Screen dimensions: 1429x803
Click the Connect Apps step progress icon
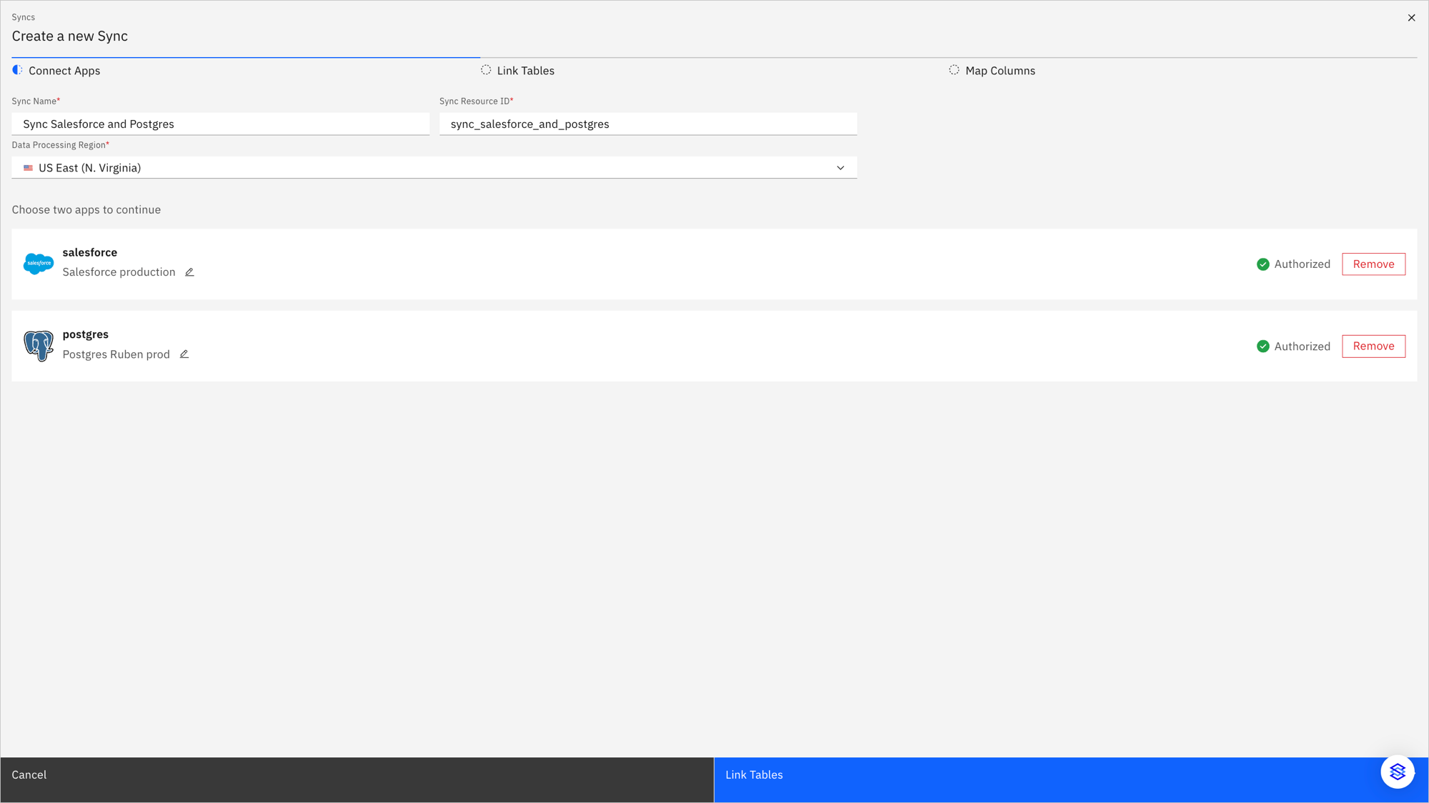click(x=18, y=70)
